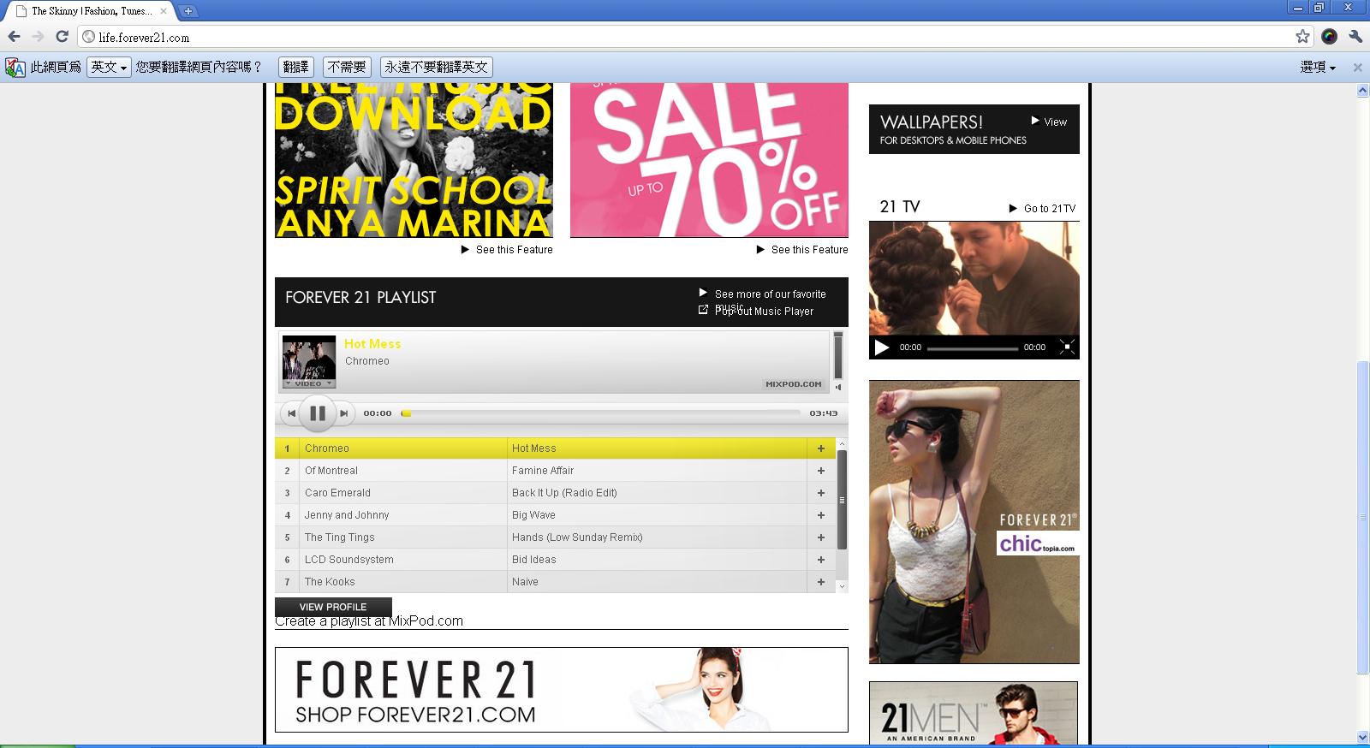Viewport: 1370px width, 748px height.
Task: Go back using browser back arrow
Action: 14,37
